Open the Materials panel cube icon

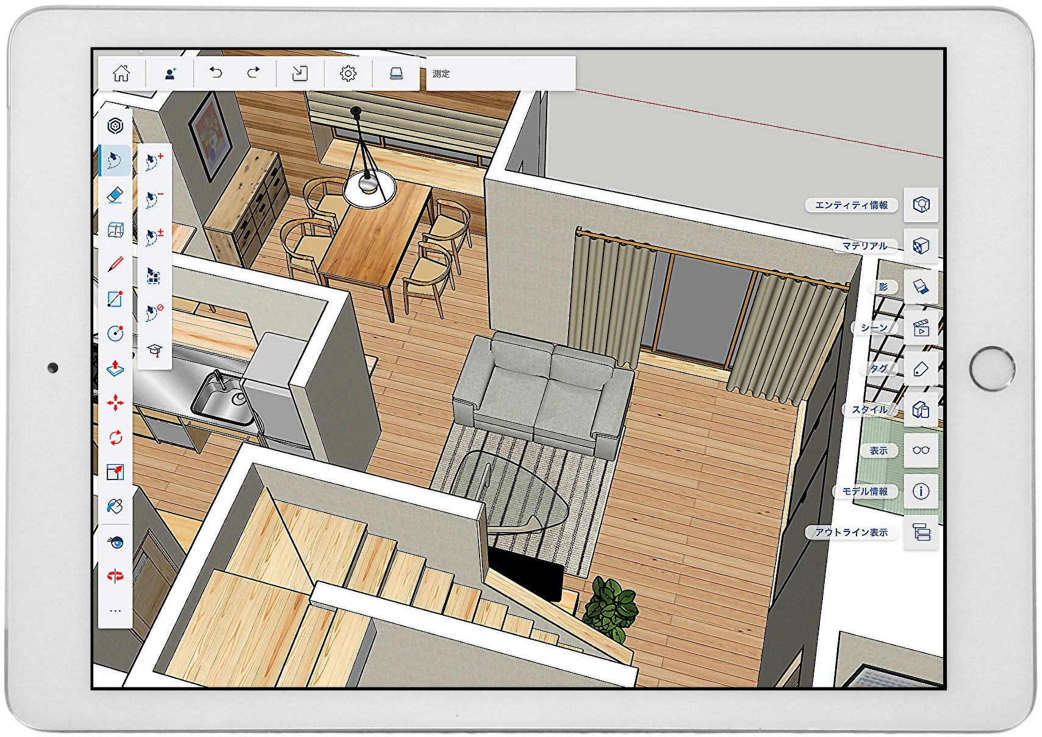click(921, 246)
